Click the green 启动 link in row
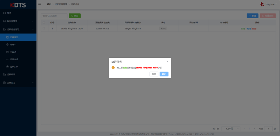 point(243,29)
